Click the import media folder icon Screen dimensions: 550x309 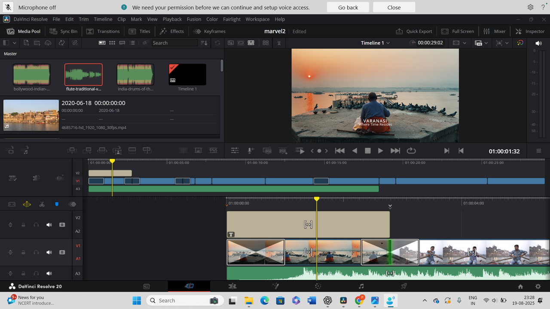(37, 43)
